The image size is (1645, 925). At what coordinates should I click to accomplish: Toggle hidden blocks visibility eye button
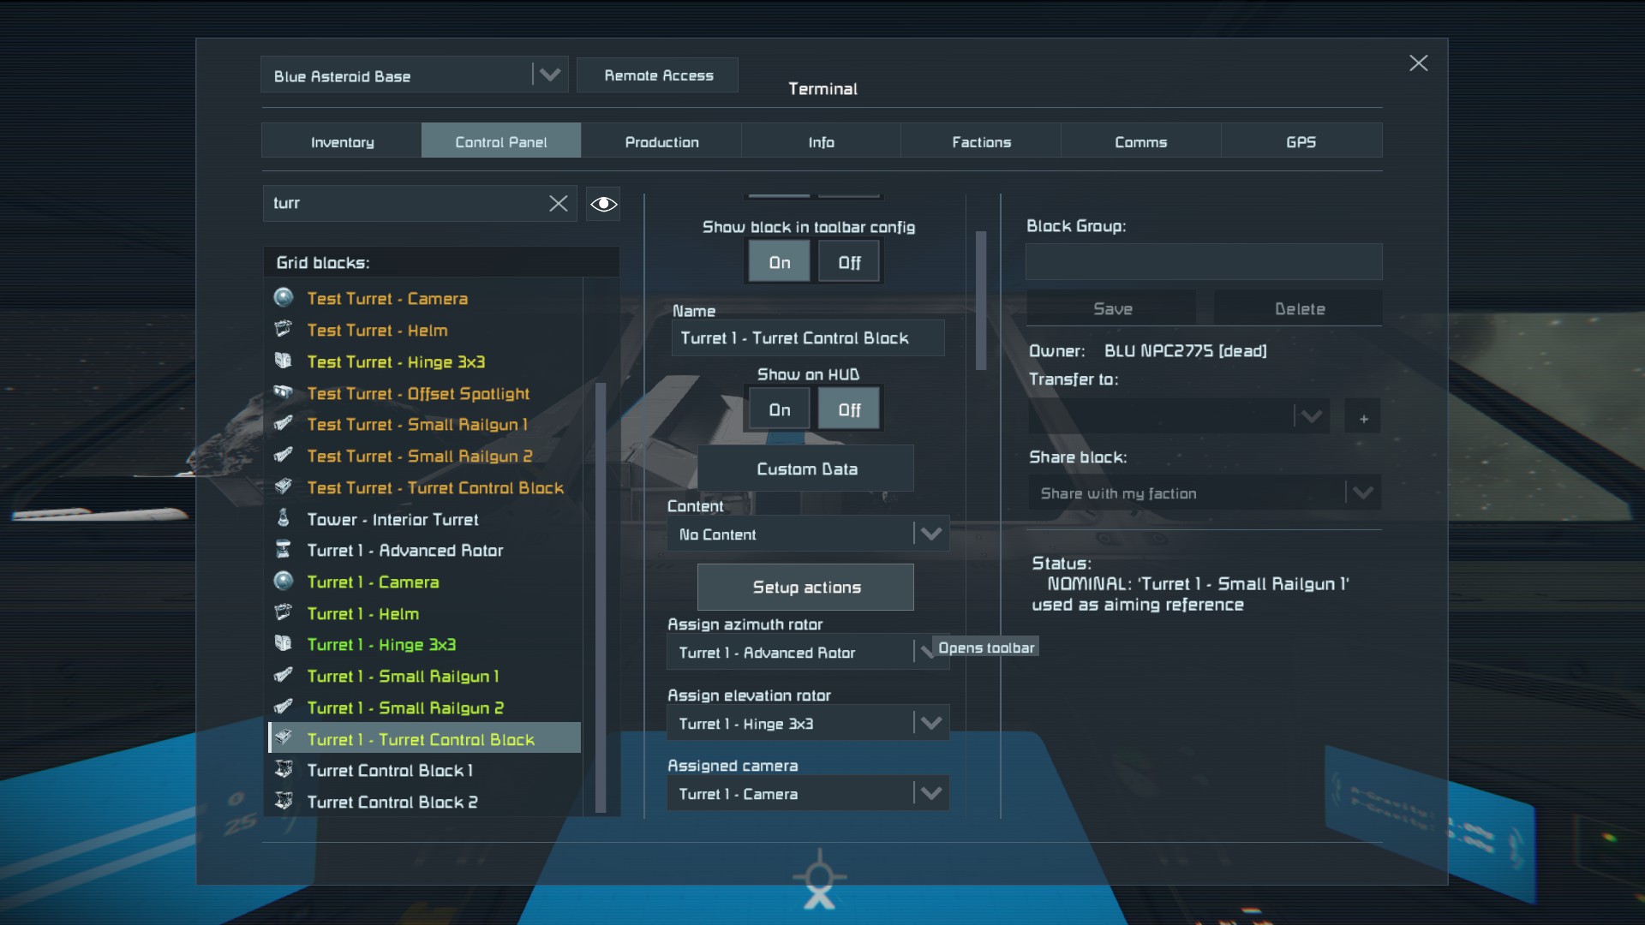tap(603, 204)
